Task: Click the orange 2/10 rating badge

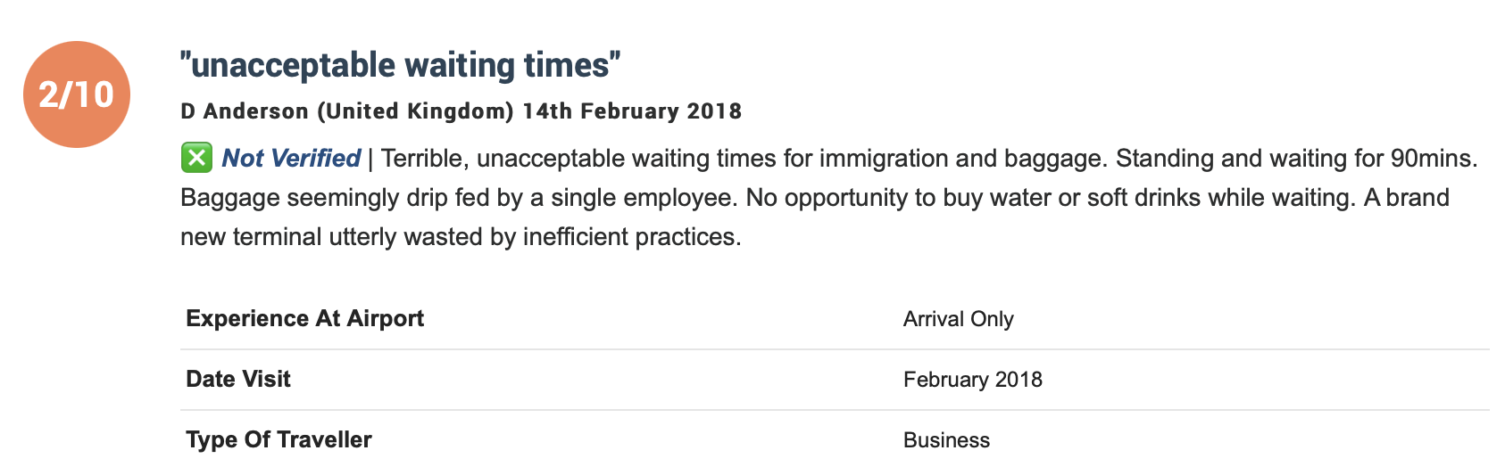Action: coord(77,94)
